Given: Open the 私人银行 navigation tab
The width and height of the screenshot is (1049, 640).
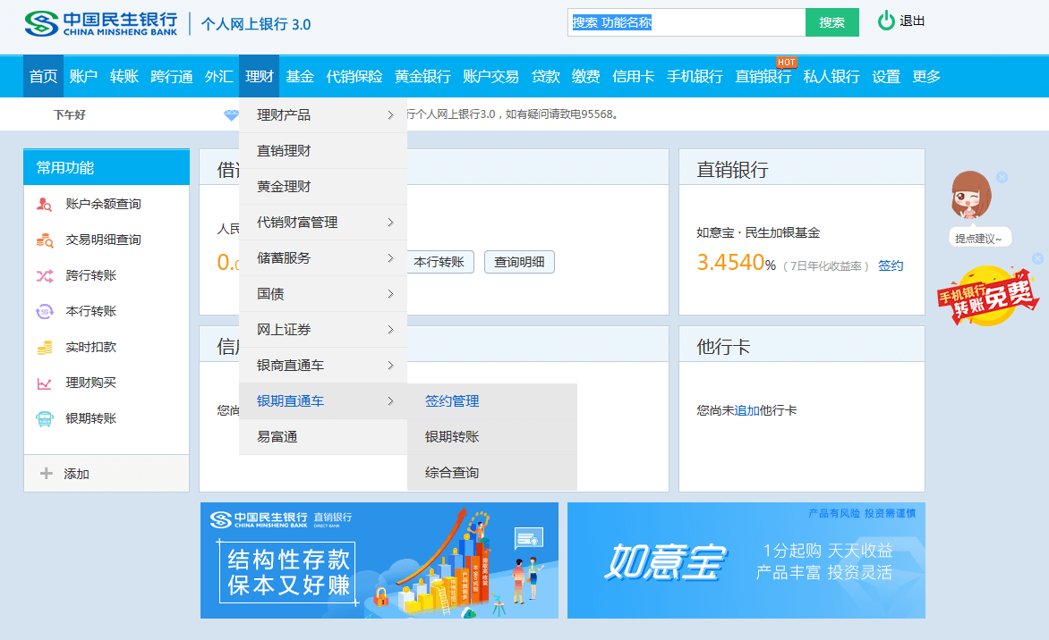Looking at the screenshot, I should click(832, 77).
